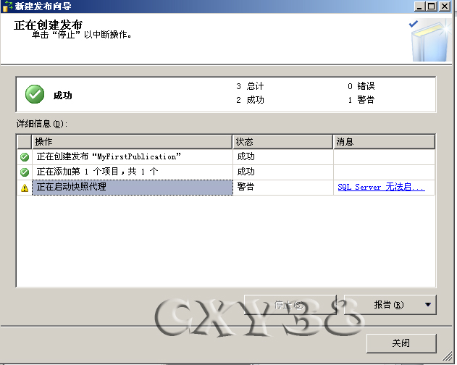Click the 状态 column header

282,142
